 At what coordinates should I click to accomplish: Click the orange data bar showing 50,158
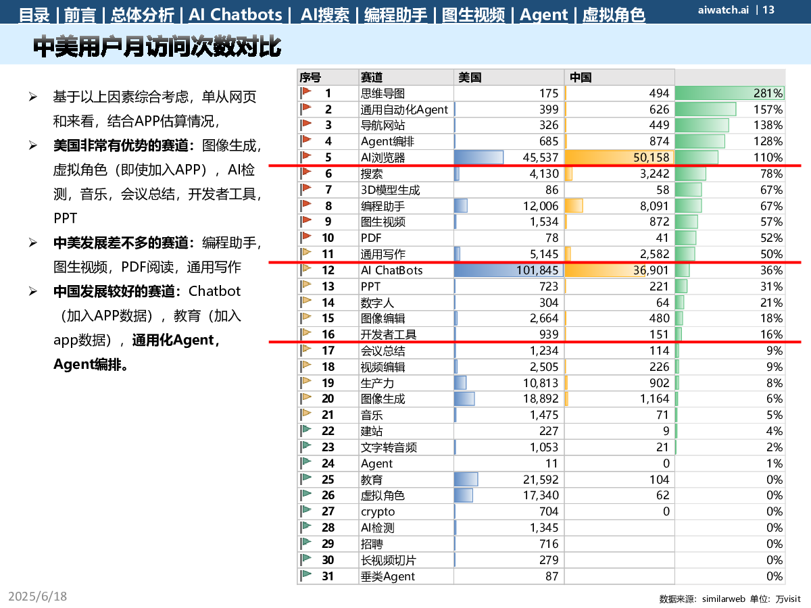pyautogui.click(x=619, y=157)
